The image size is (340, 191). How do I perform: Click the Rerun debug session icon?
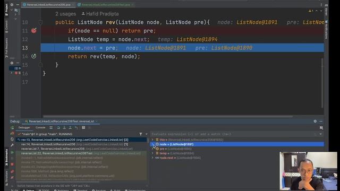pos(12,128)
